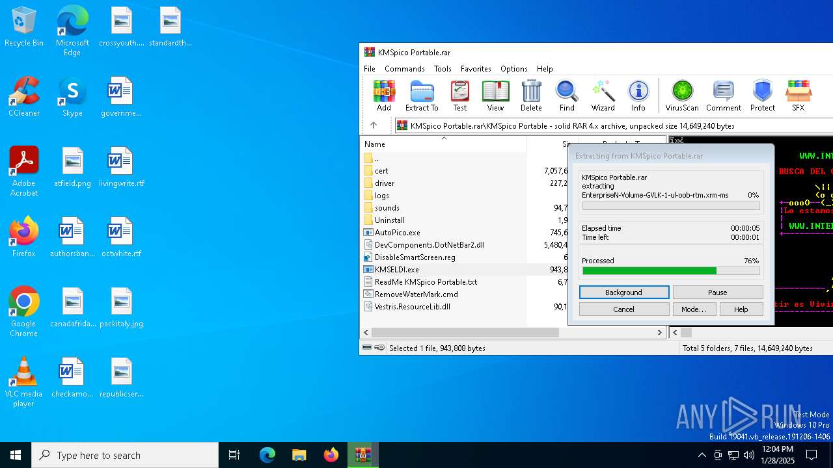The height and width of the screenshot is (468, 833).
Task: Click the Delete trash icon in WinRAR
Action: (x=531, y=96)
